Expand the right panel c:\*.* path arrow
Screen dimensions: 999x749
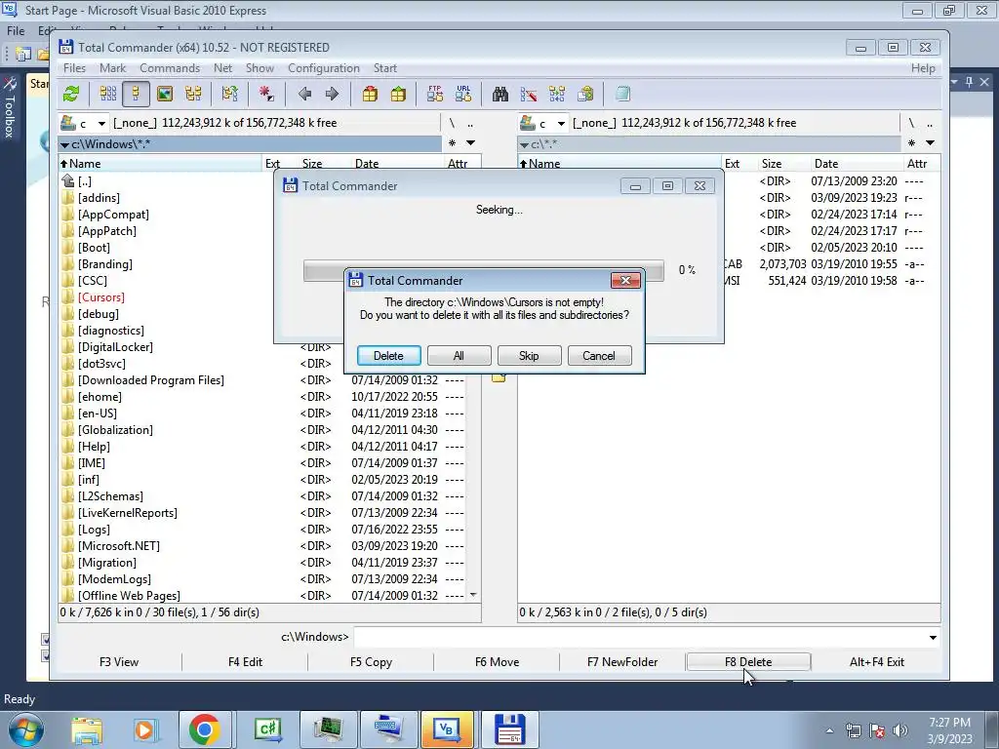(x=524, y=144)
